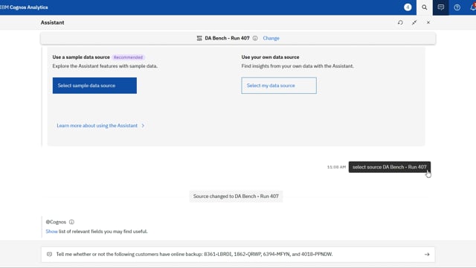Open the search icon in header
Image resolution: width=476 pixels, height=268 pixels.
click(x=425, y=7)
